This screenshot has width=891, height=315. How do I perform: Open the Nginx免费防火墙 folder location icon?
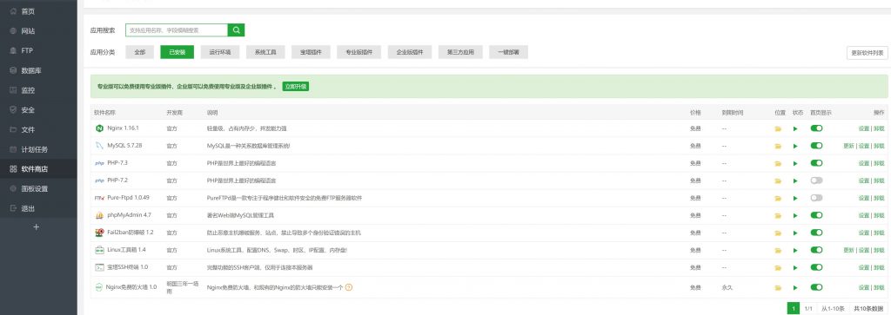coord(778,288)
